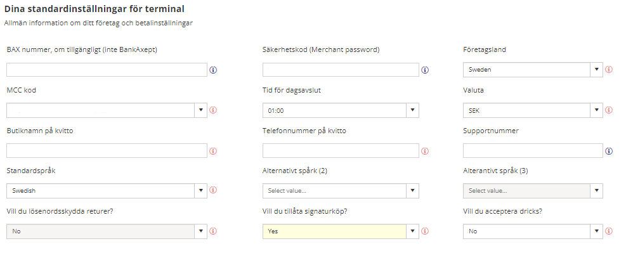Click red info icon next to Företagsland
The height and width of the screenshot is (253, 626).
point(609,70)
